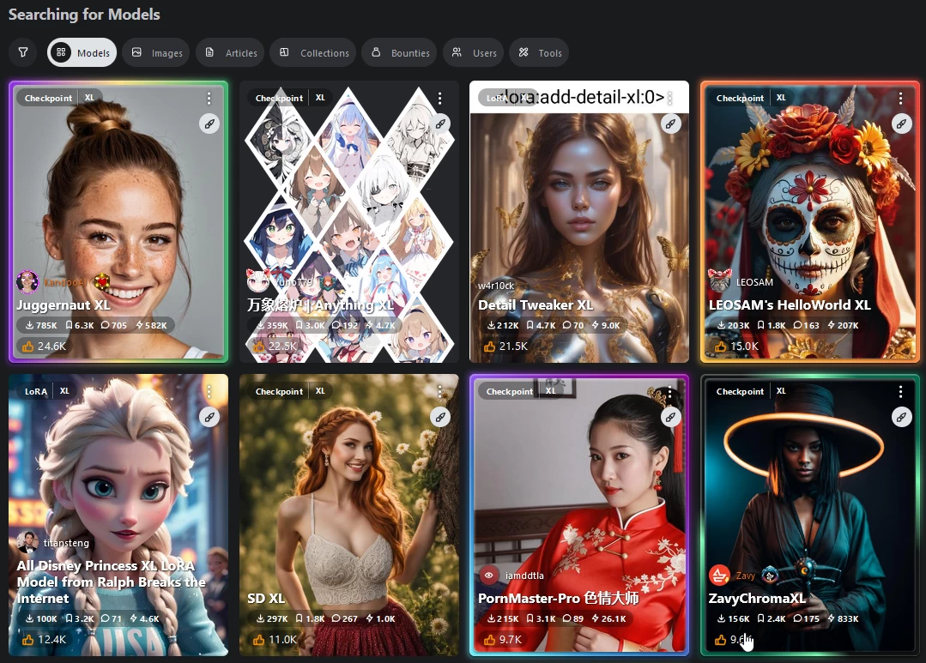Click the iamddtla creator name
The height and width of the screenshot is (663, 926).
click(x=524, y=576)
